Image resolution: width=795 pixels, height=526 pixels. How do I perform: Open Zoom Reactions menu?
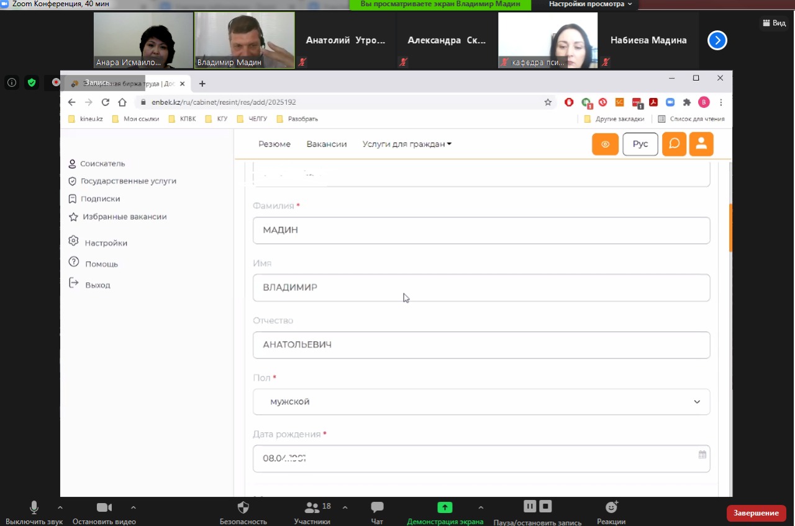click(x=611, y=507)
